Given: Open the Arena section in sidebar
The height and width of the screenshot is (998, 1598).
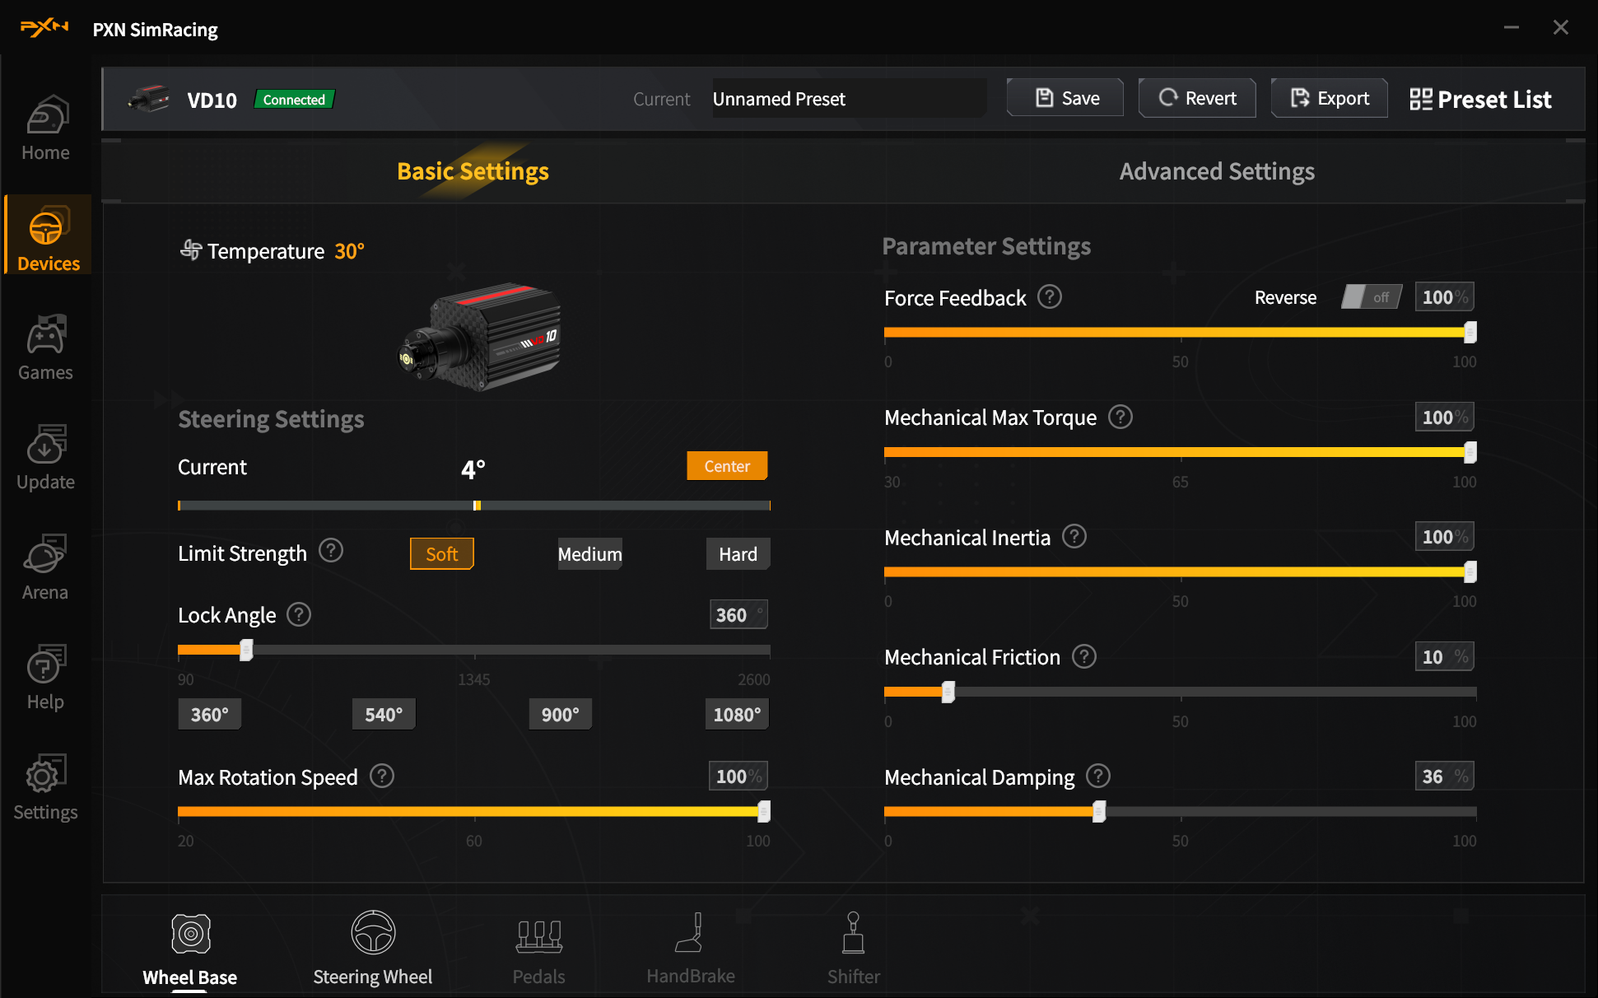Looking at the screenshot, I should tap(45, 567).
